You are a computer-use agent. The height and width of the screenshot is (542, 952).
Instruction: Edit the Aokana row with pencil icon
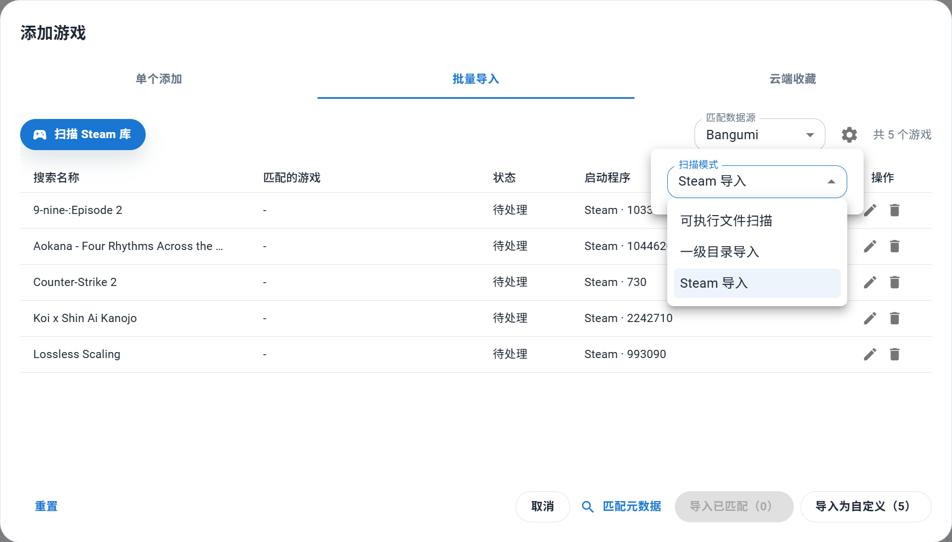pos(870,246)
